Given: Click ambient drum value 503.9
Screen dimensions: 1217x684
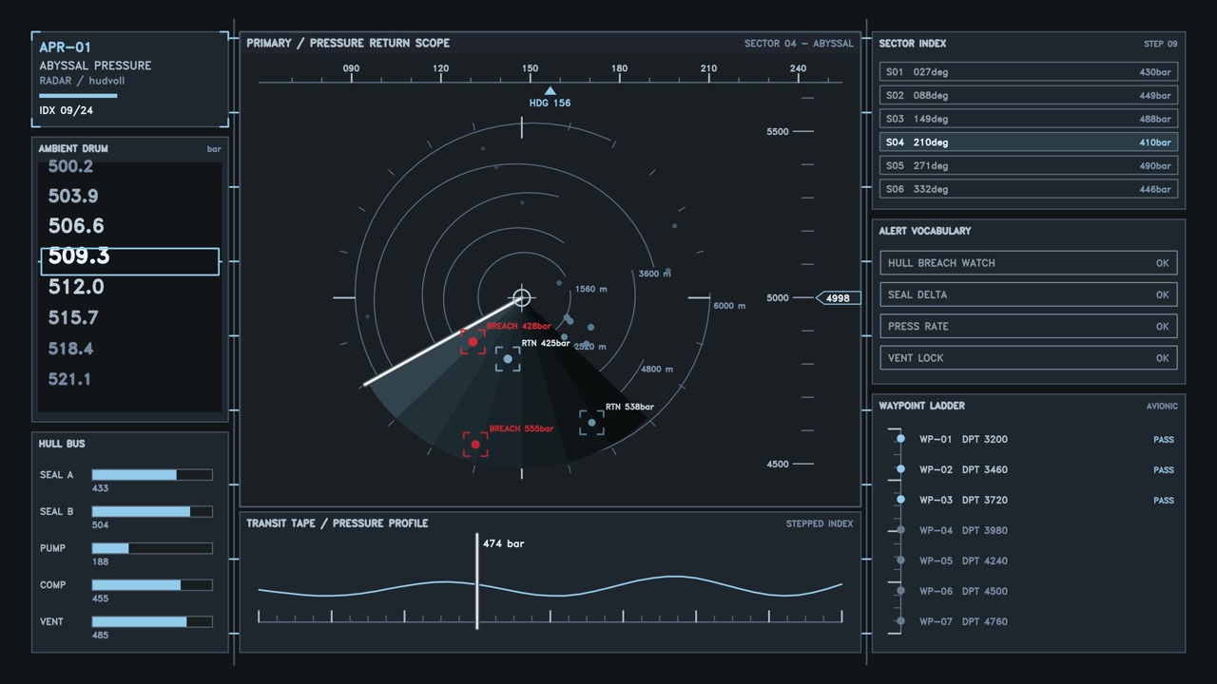Looking at the screenshot, I should click(x=73, y=196).
